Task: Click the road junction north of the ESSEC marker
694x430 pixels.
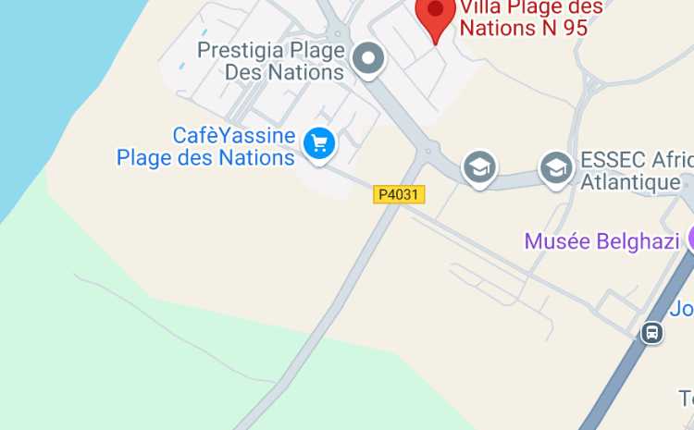Action: pyautogui.click(x=591, y=82)
